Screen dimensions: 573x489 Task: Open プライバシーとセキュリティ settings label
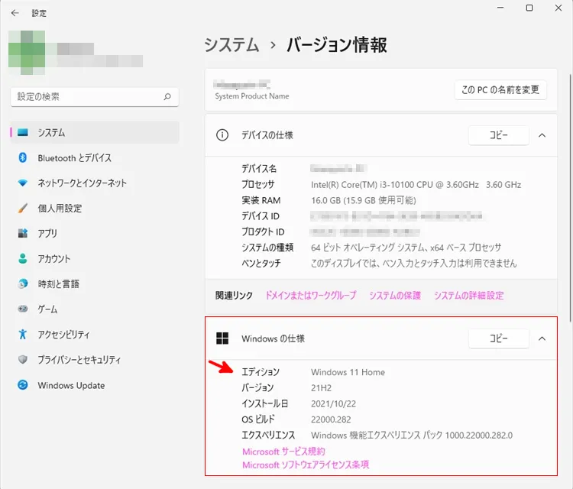coord(79,360)
